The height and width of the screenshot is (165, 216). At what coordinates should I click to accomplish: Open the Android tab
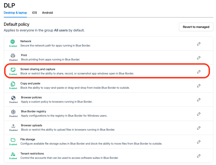point(47,13)
